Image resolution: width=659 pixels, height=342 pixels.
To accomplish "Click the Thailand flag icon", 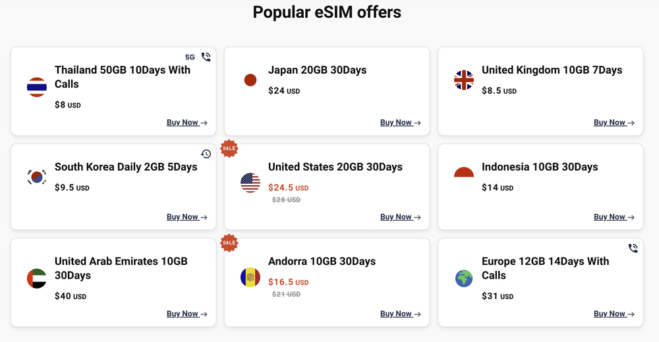I will pyautogui.click(x=37, y=87).
